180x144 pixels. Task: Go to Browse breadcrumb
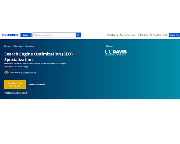[8, 46]
